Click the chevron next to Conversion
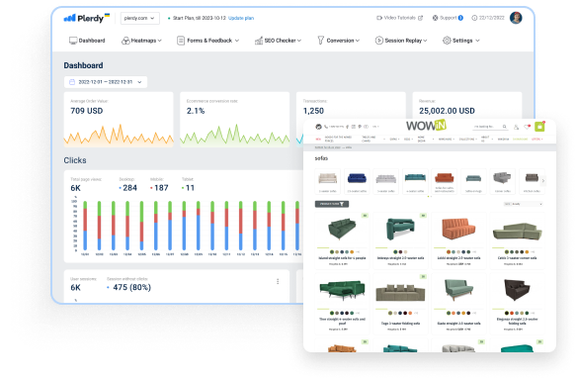This screenshot has height=380, width=577. click(358, 41)
